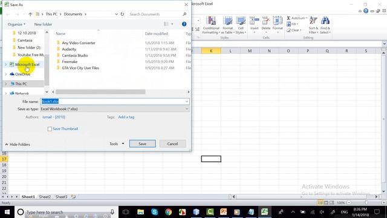Click the Add a tag link
This screenshot has height=218, width=387.
(126, 117)
